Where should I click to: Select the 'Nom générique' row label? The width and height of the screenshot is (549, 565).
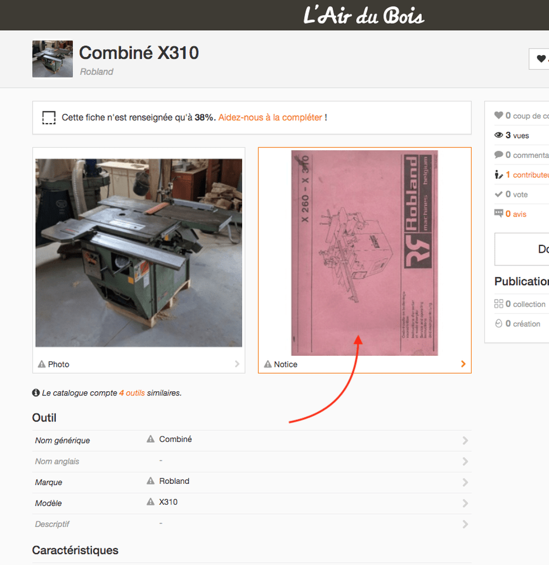click(x=62, y=440)
